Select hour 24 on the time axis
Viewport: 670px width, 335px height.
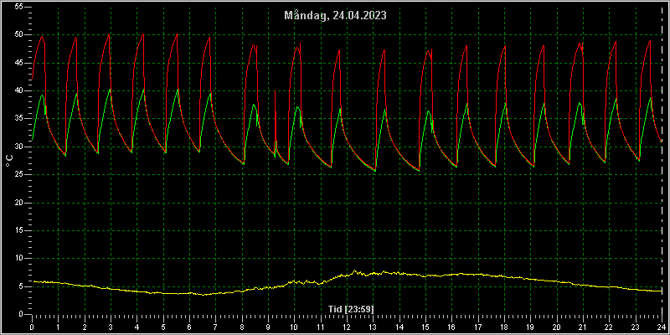tap(662, 327)
